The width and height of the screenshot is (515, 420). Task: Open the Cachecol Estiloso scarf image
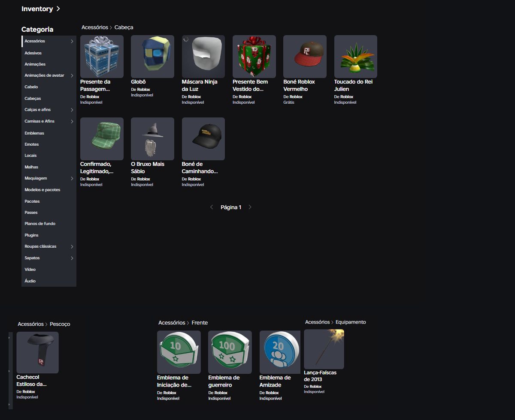coord(38,352)
